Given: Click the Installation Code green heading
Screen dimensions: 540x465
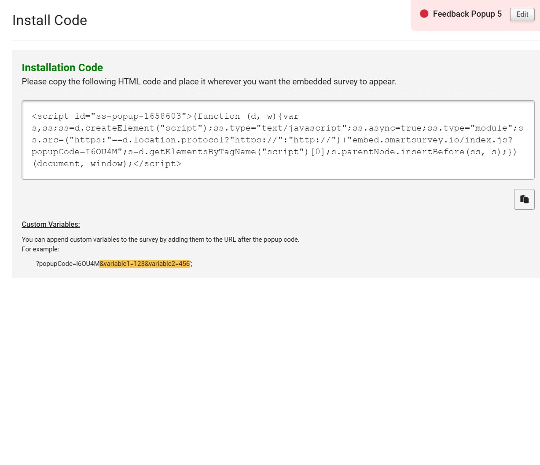Looking at the screenshot, I should [x=62, y=67].
